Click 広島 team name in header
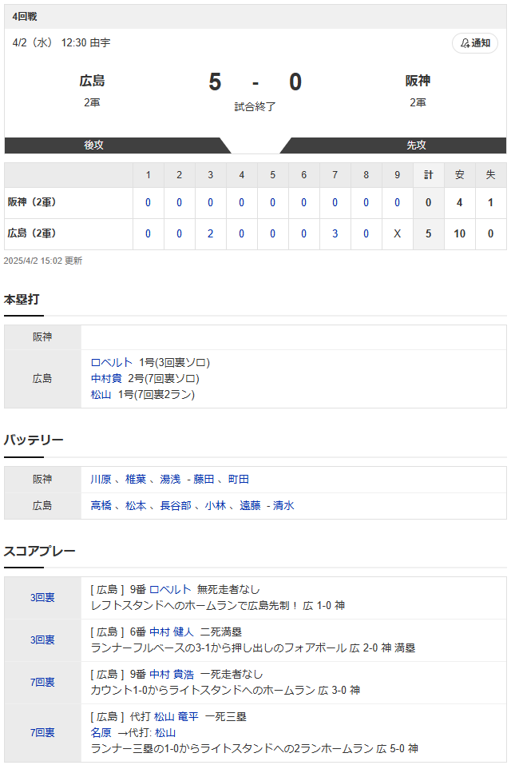The image size is (511, 769). click(92, 81)
